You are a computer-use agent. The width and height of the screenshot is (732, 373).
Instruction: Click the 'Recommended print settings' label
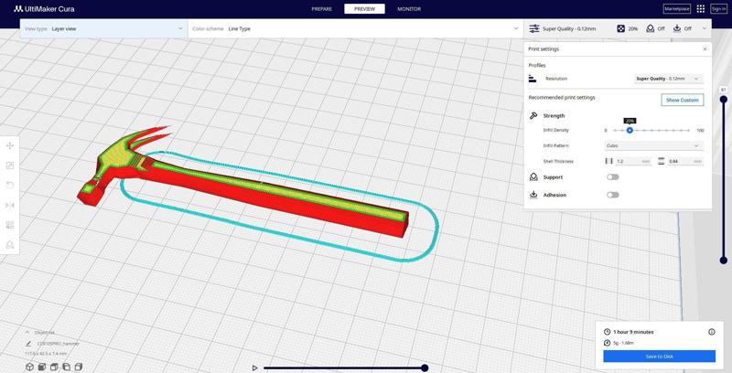pos(562,98)
